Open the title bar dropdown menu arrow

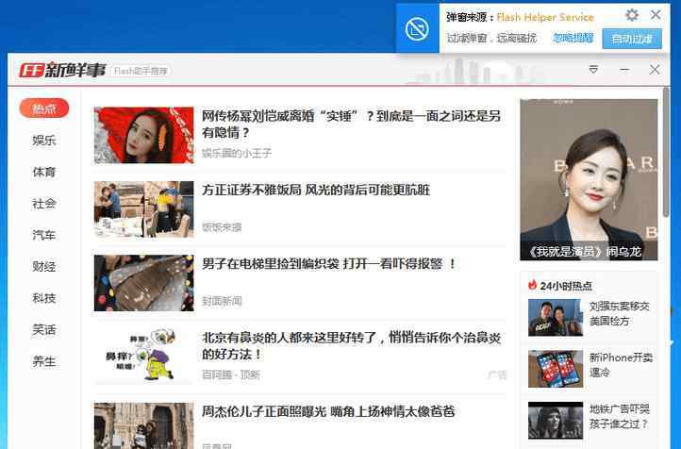click(593, 70)
